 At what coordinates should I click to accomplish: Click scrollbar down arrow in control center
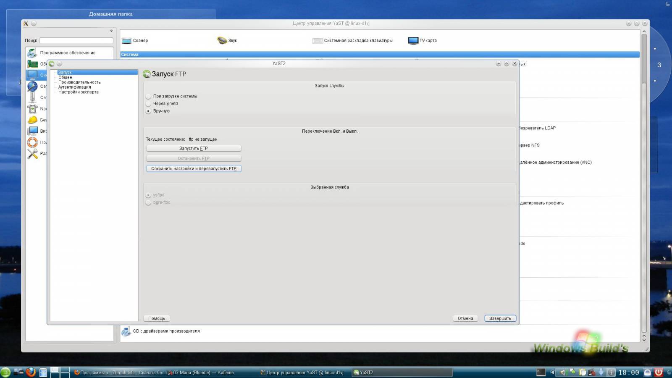pos(644,340)
